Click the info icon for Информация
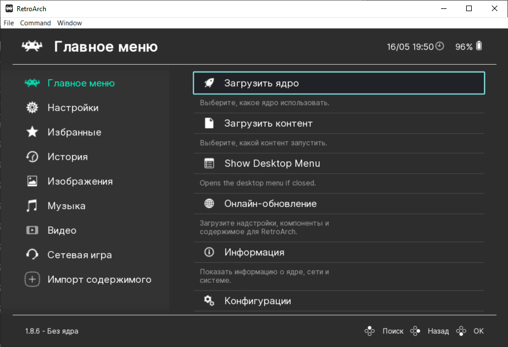The image size is (508, 347). [209, 252]
